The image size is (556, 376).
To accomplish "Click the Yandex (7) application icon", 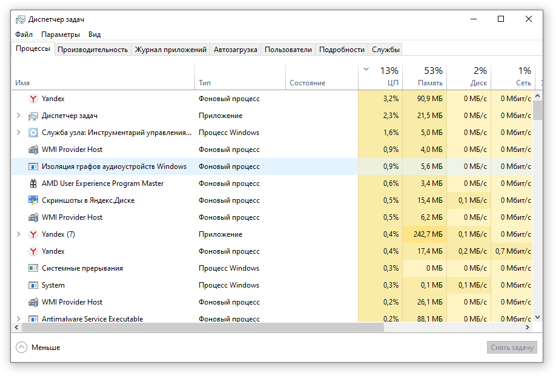I will point(33,234).
